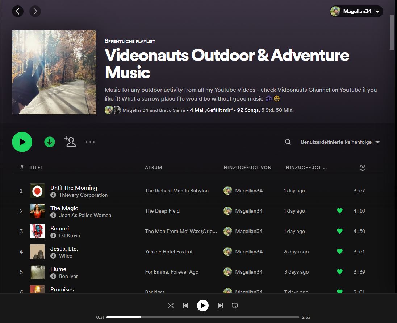Search within the playlist using the magnifier icon
This screenshot has height=323, width=397.
point(288,142)
